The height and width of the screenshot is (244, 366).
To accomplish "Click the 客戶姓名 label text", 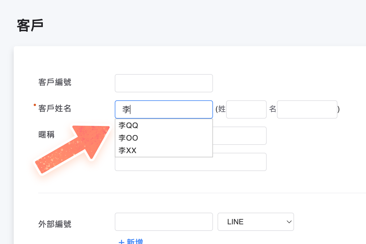I will point(54,109).
